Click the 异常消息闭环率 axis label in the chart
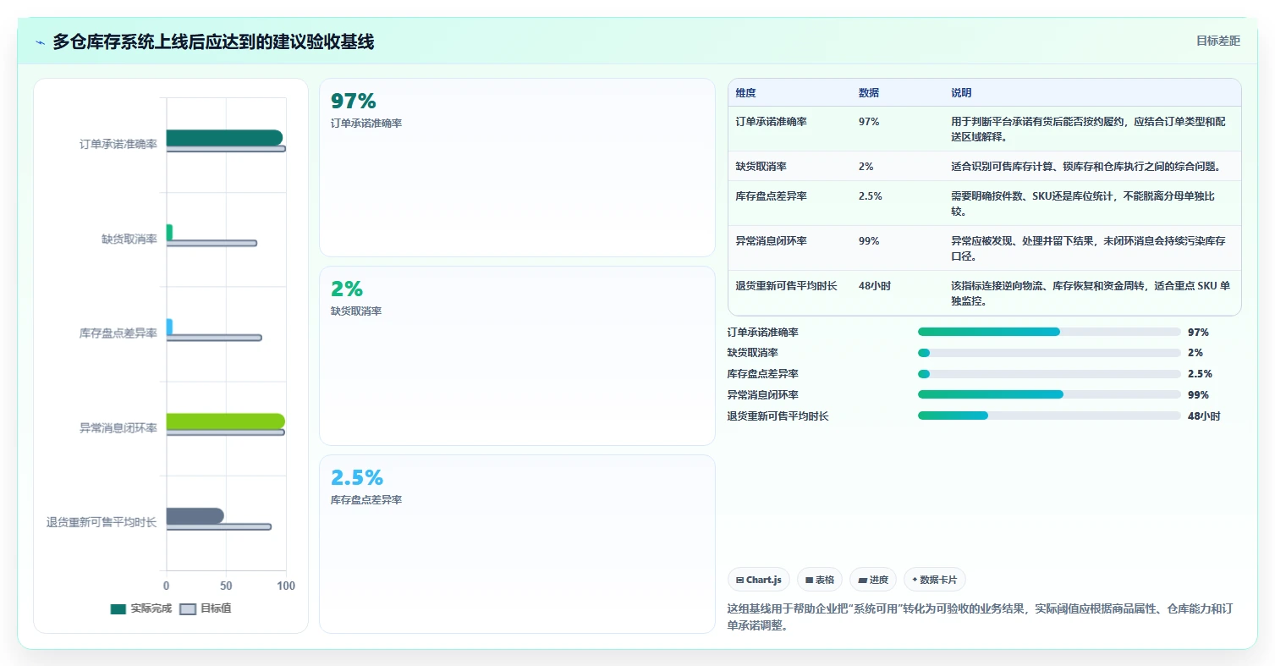 pyautogui.click(x=118, y=428)
